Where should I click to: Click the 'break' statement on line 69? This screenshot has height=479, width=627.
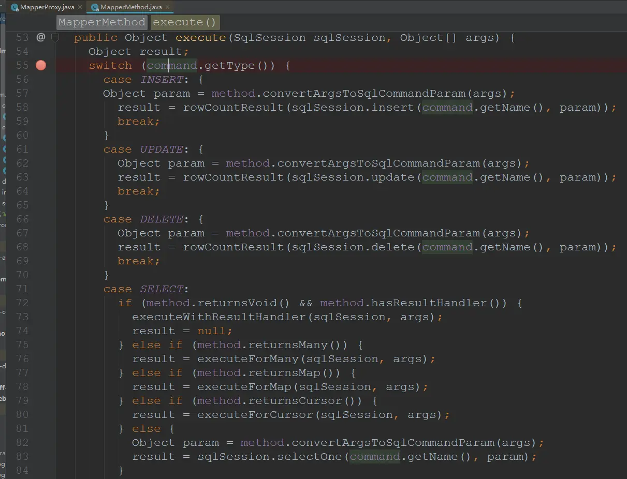click(136, 261)
